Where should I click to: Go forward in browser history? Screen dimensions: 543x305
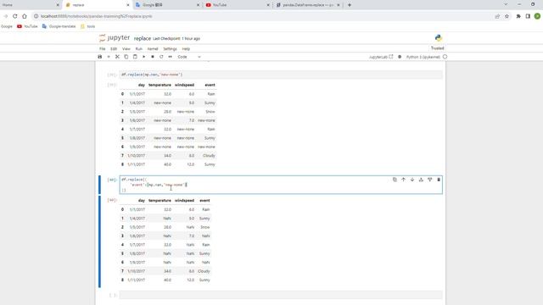pos(6,16)
